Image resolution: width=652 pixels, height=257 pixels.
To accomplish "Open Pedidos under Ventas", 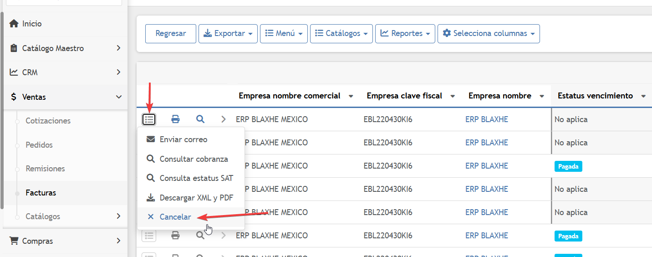I will click(39, 145).
